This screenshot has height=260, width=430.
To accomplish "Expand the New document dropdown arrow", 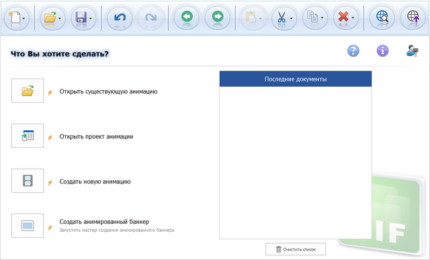I will point(24,19).
